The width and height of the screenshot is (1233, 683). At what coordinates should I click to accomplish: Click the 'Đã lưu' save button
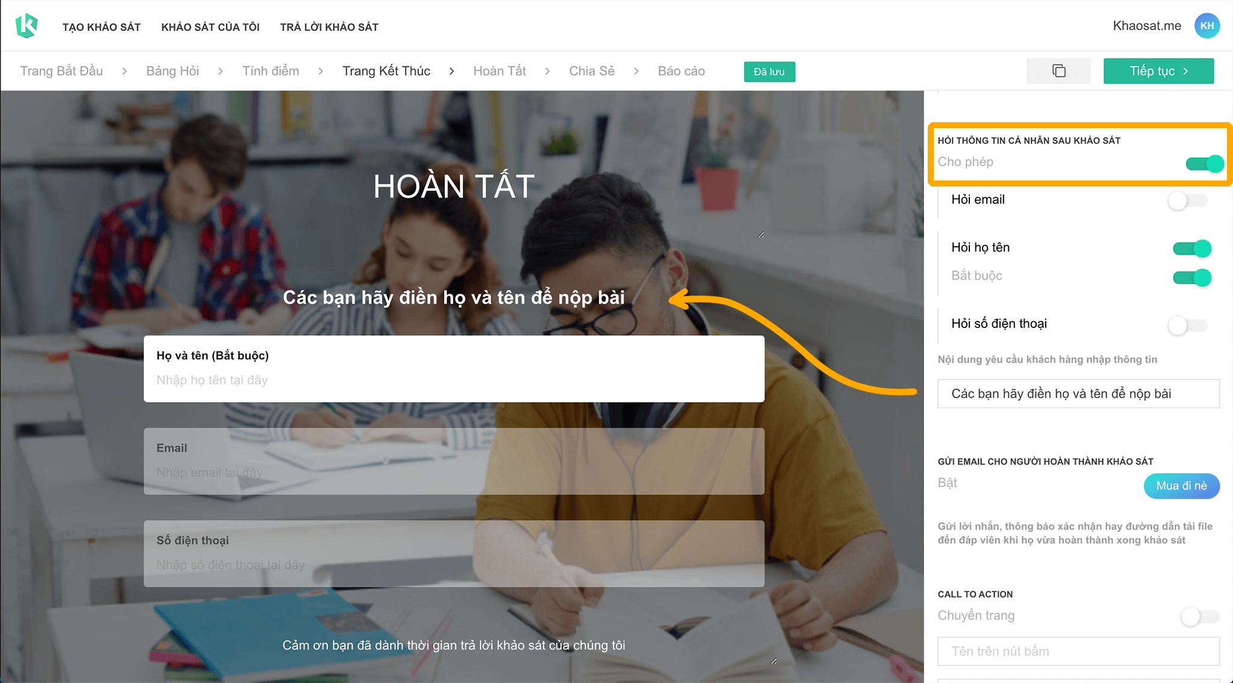[x=769, y=71]
